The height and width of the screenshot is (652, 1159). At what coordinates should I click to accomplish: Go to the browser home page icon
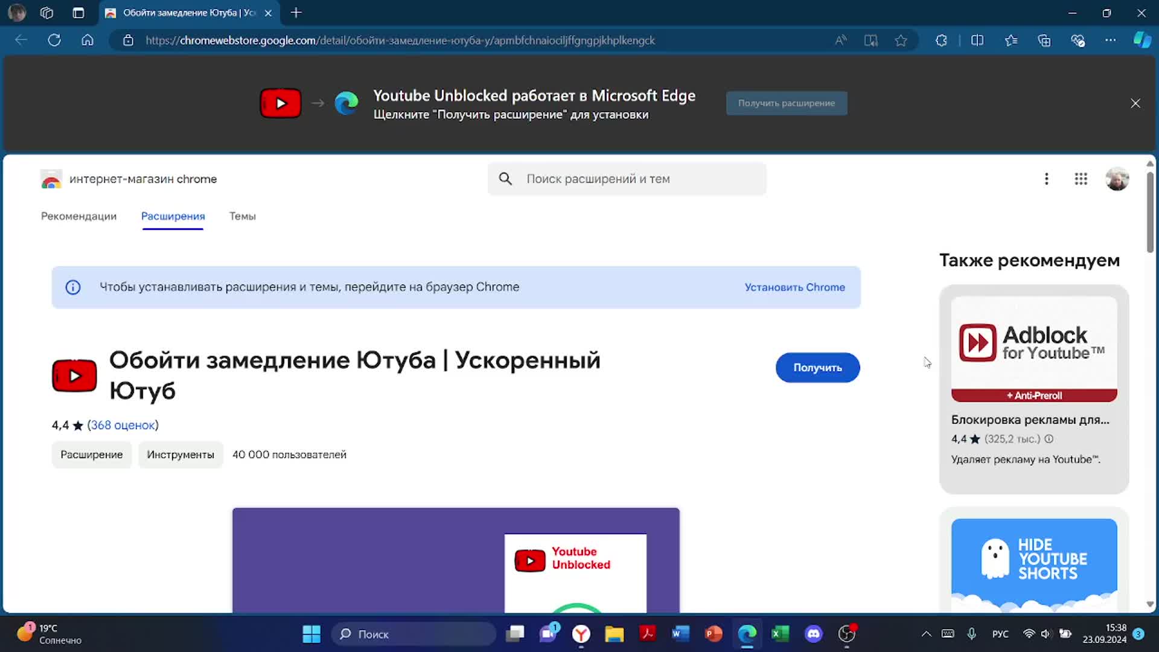(88, 40)
